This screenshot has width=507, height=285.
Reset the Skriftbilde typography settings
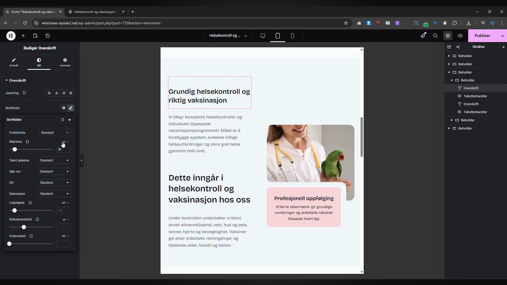tap(62, 120)
